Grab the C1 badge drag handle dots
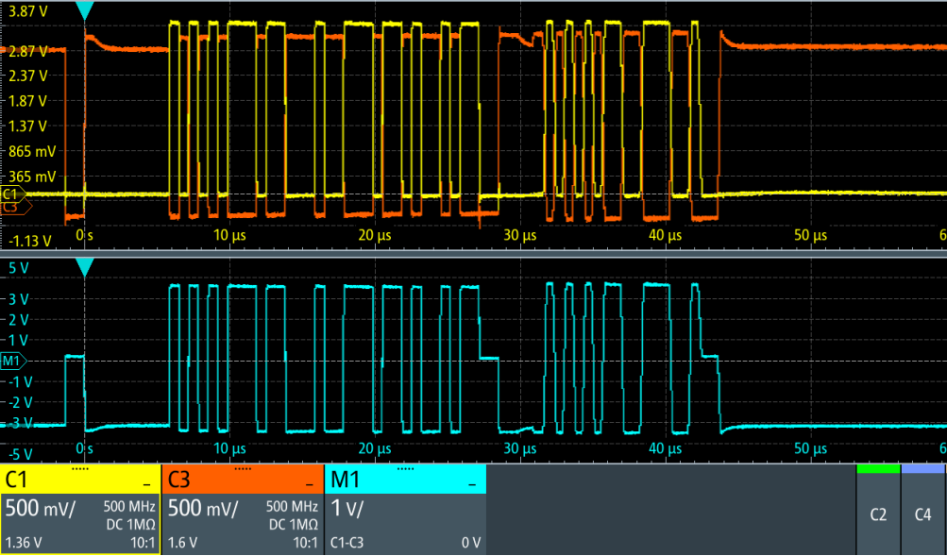The height and width of the screenshot is (556, 947). 80,468
